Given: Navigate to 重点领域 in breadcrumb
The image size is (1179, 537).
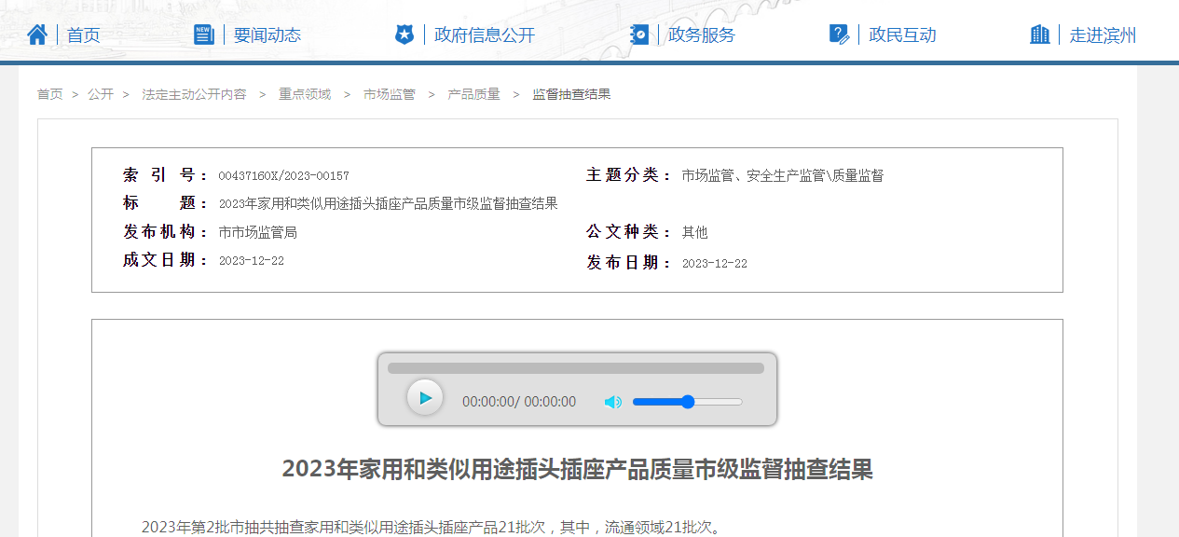Looking at the screenshot, I should coord(305,94).
